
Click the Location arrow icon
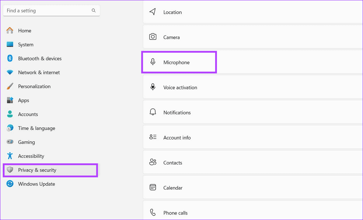[x=153, y=12]
